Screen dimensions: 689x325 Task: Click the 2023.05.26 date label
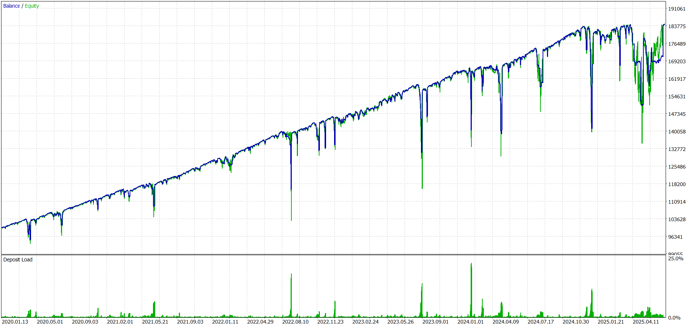click(x=401, y=322)
